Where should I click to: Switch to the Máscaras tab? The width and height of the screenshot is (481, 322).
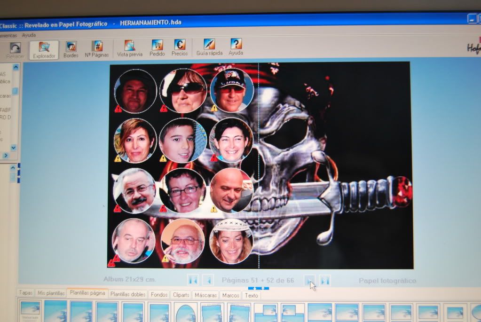205,295
